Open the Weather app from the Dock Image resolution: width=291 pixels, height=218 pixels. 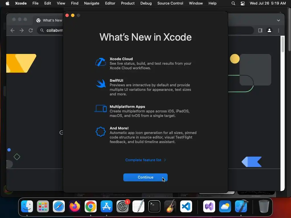225,206
